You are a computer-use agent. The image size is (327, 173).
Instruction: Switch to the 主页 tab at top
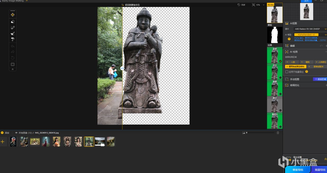306,1
